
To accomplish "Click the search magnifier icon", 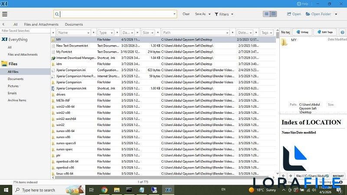I will coord(57,14).
